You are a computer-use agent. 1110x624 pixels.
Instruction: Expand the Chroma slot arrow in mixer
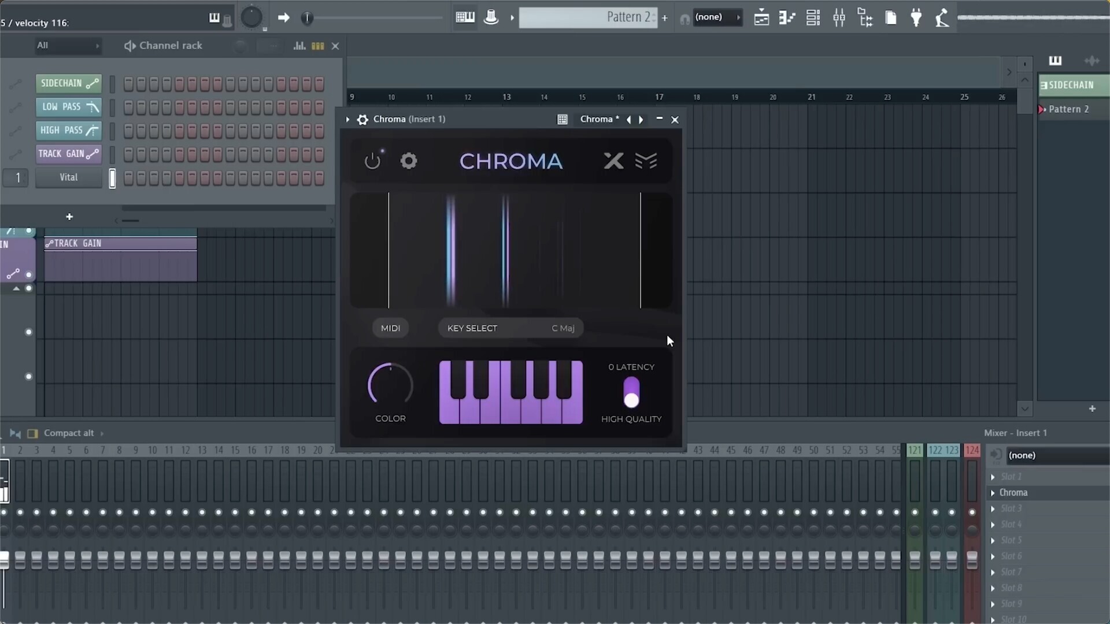pyautogui.click(x=993, y=493)
